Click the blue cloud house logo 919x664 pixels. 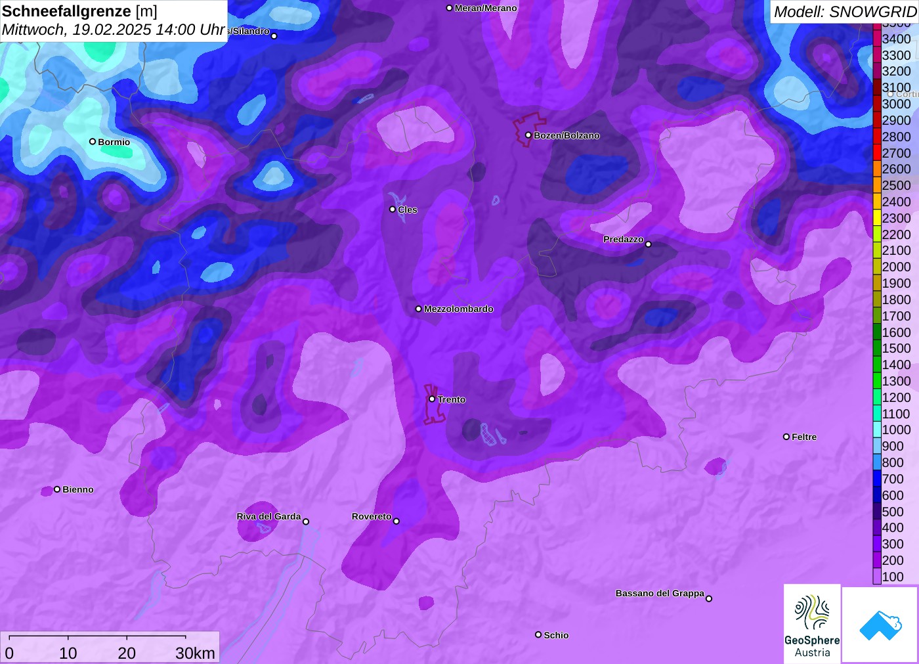(880, 625)
